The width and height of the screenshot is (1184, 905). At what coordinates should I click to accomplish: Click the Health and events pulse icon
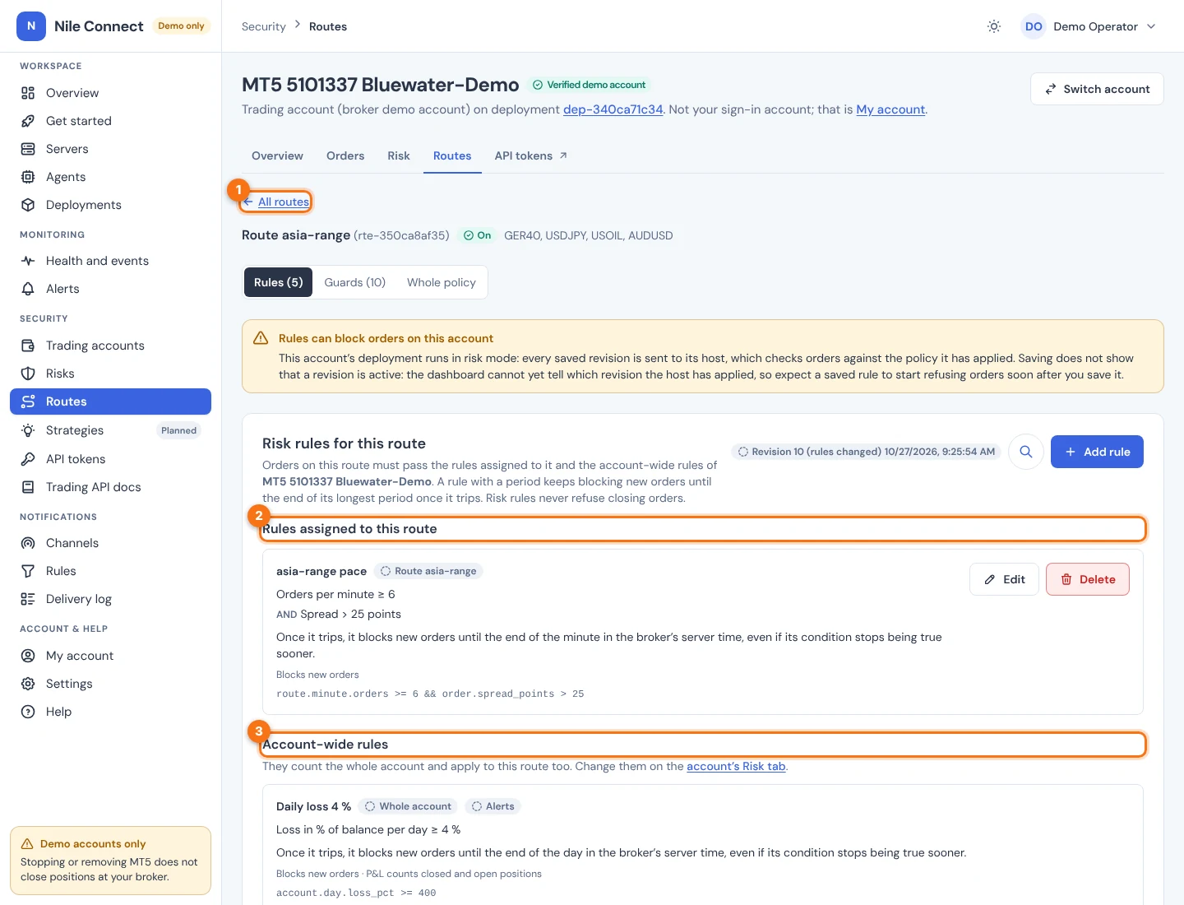[x=28, y=261]
